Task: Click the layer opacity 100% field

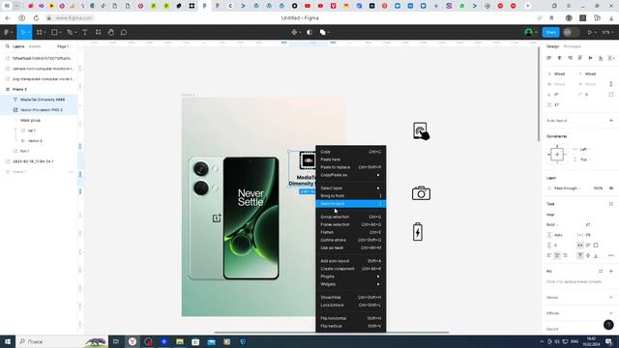Action: (x=598, y=188)
